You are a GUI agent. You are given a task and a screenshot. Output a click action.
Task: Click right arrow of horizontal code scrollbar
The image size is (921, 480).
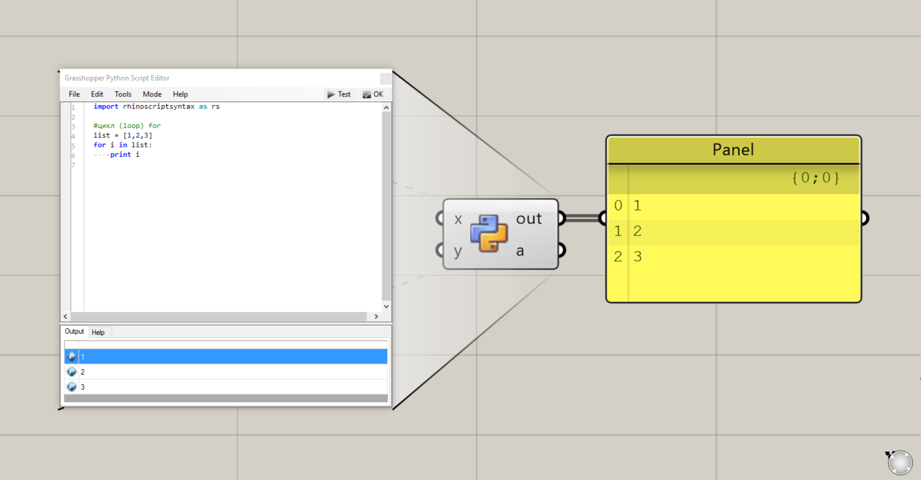click(376, 316)
